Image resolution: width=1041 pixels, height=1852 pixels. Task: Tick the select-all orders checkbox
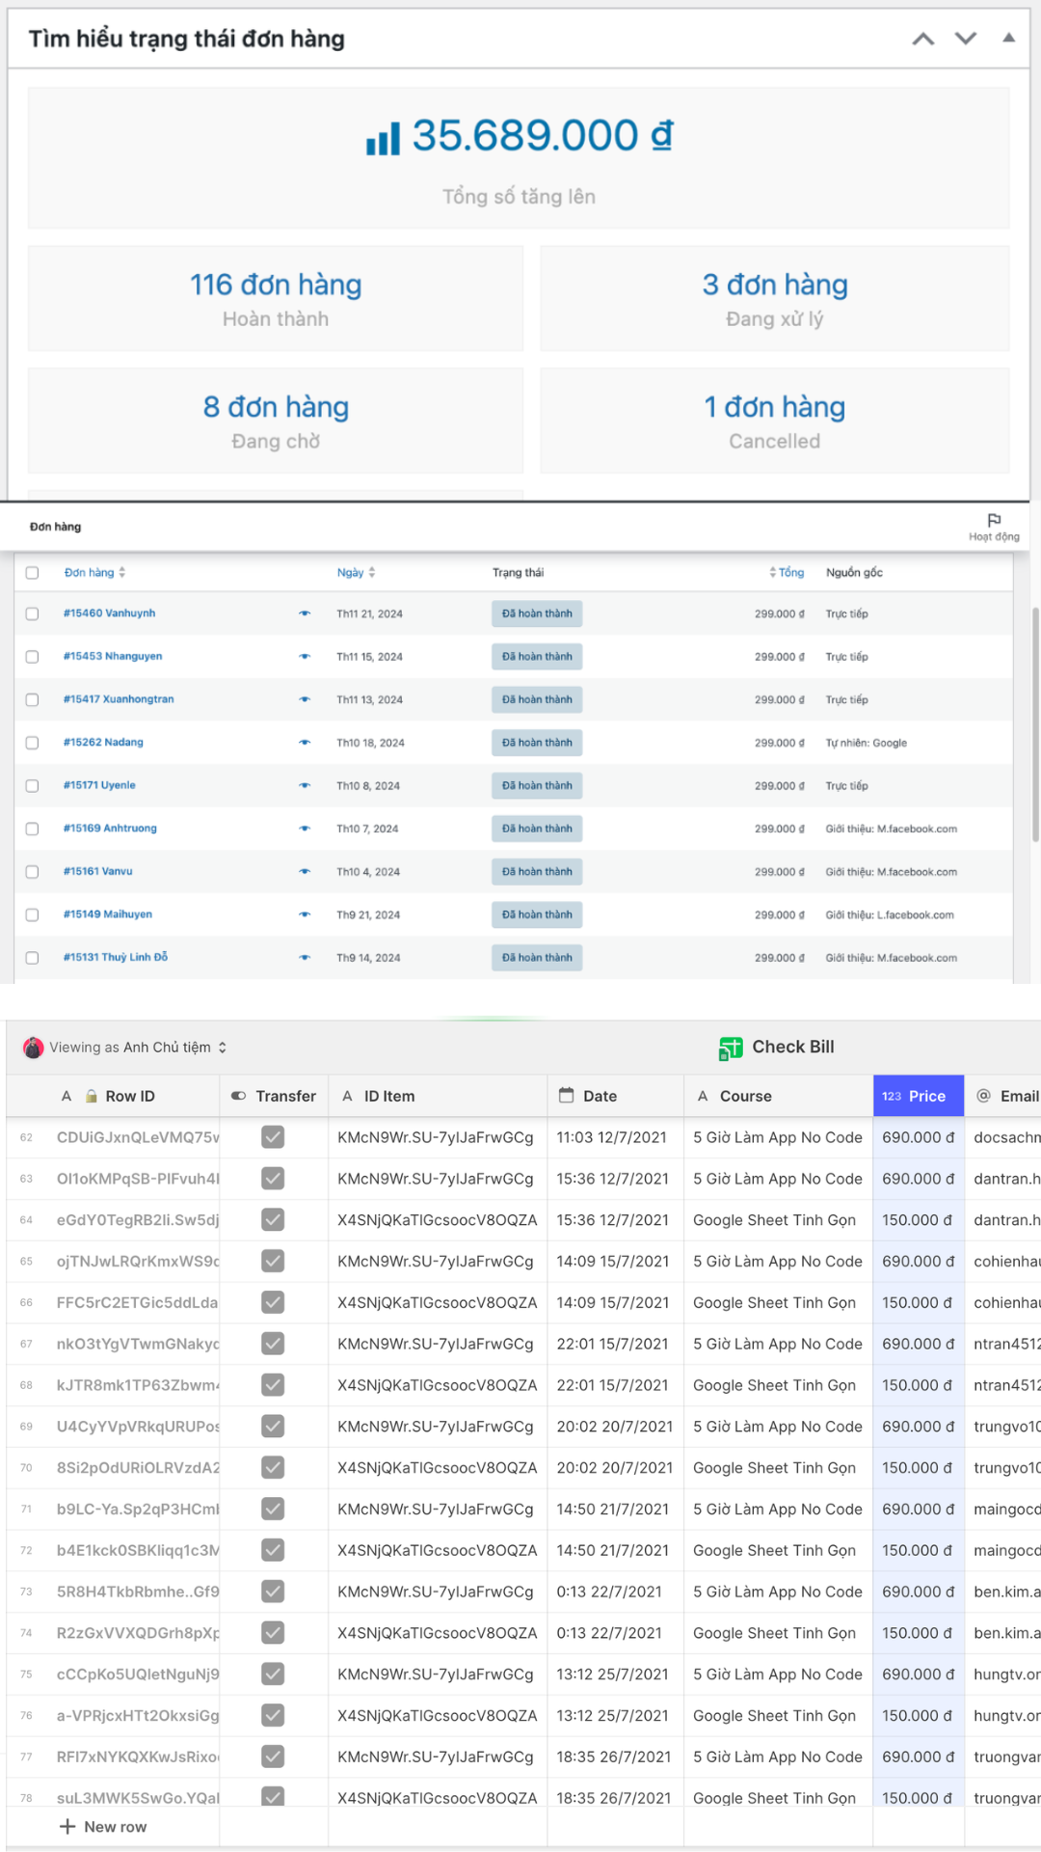(x=32, y=573)
